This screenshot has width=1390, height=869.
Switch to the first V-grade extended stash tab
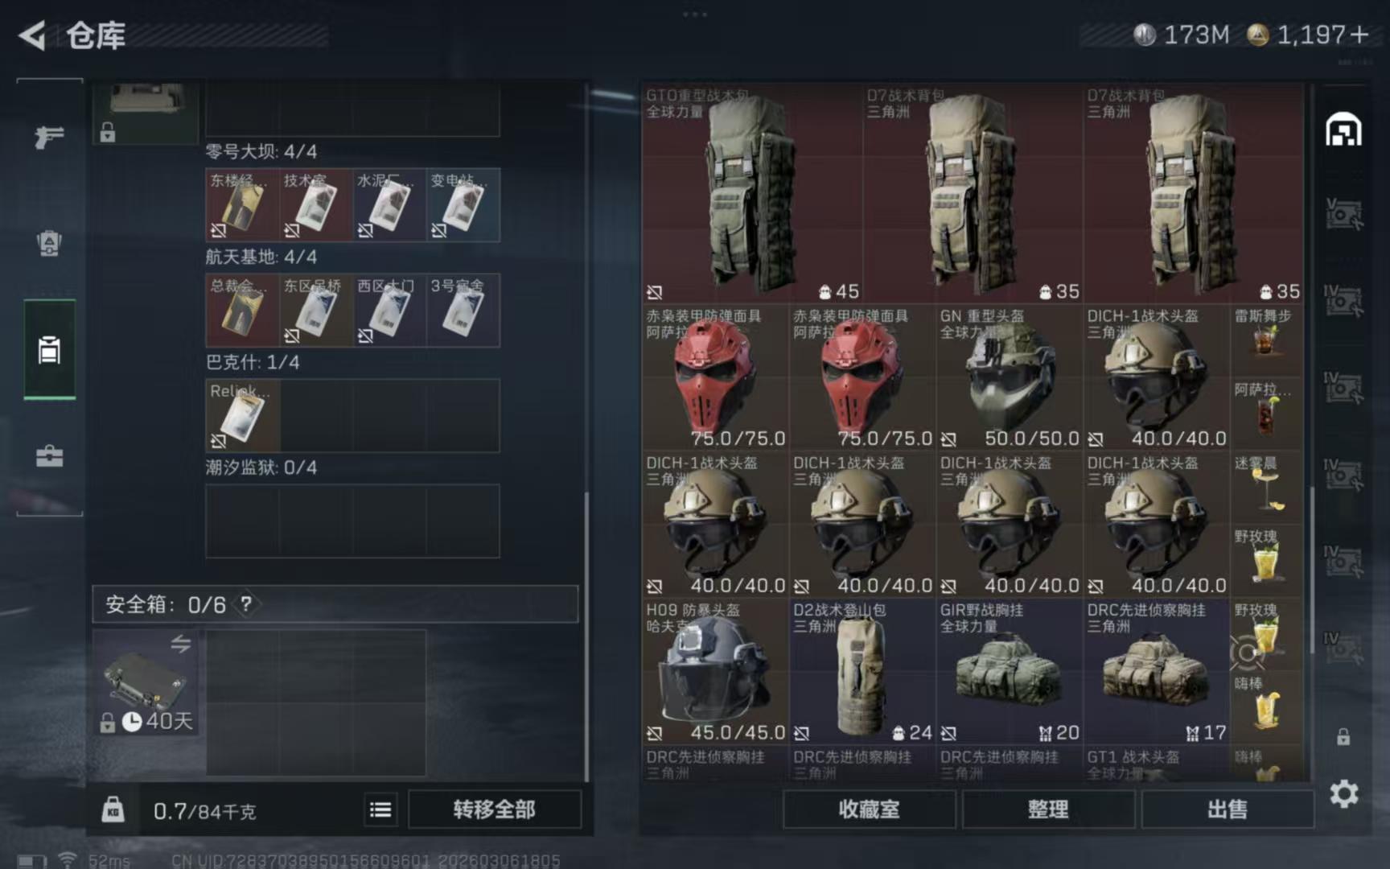(x=1343, y=214)
